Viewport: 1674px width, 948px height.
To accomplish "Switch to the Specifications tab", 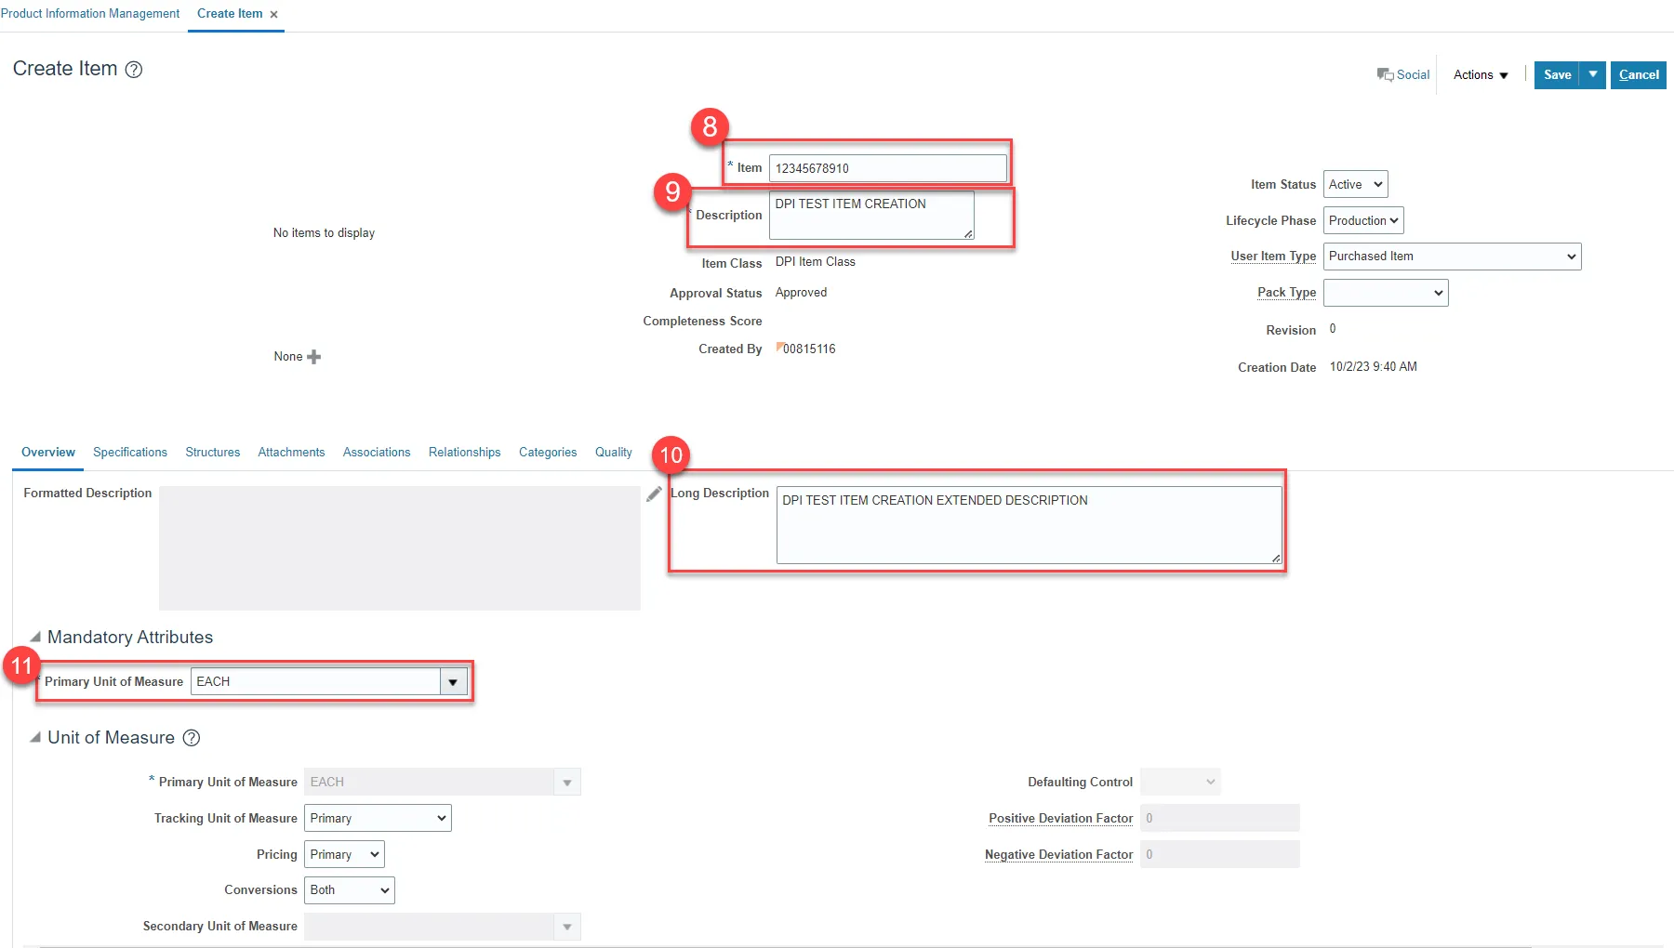I will (x=130, y=453).
